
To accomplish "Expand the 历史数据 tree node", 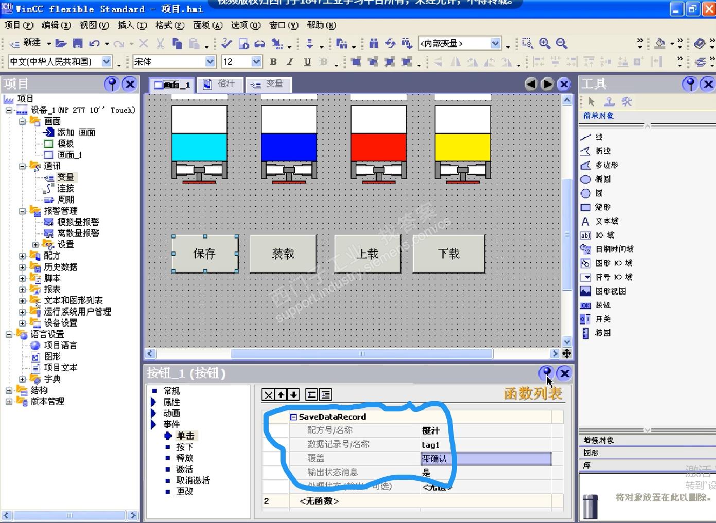I will (22, 267).
